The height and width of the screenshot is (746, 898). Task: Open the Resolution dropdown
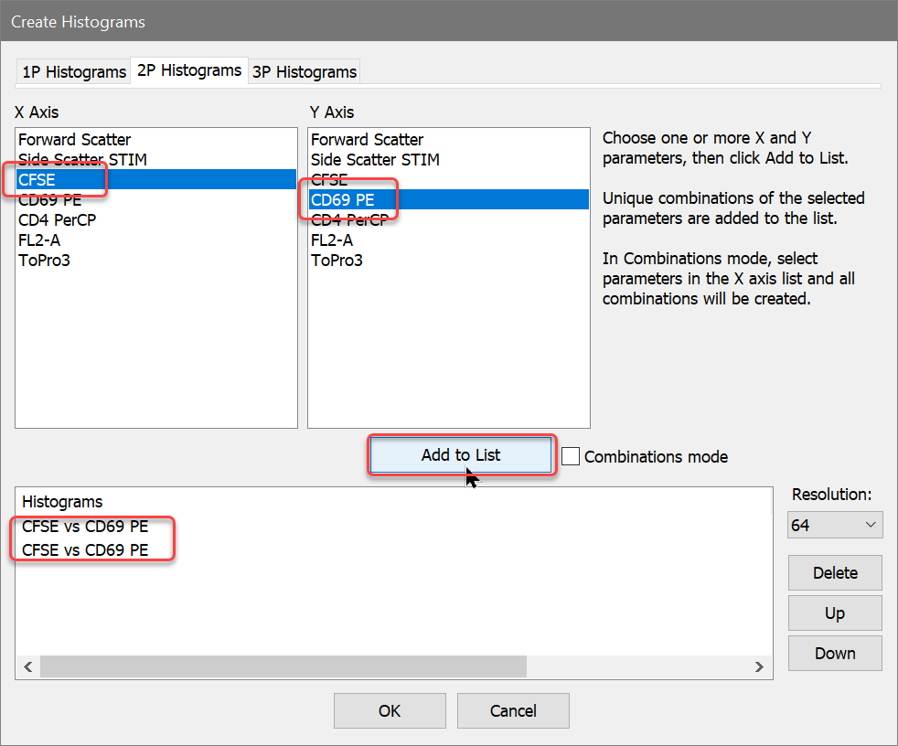coord(834,526)
